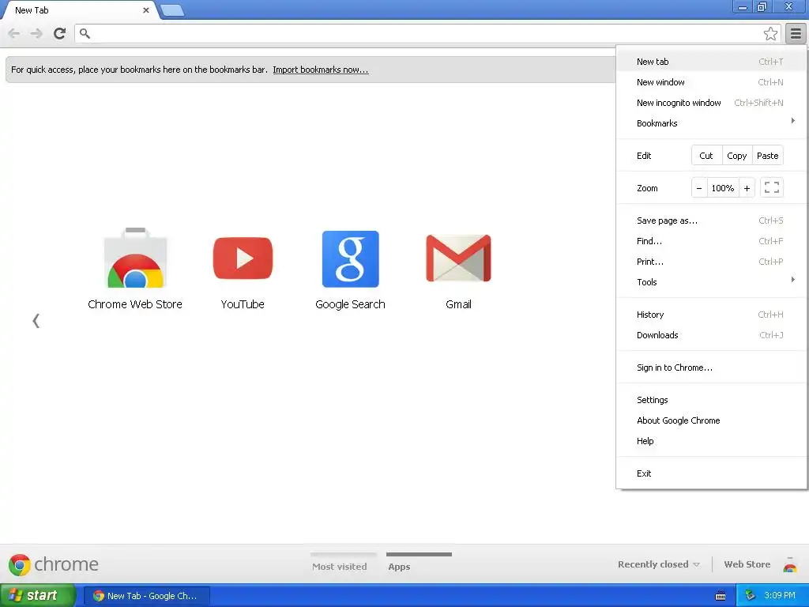
Task: Open About Google Chrome
Action: click(x=711, y=420)
